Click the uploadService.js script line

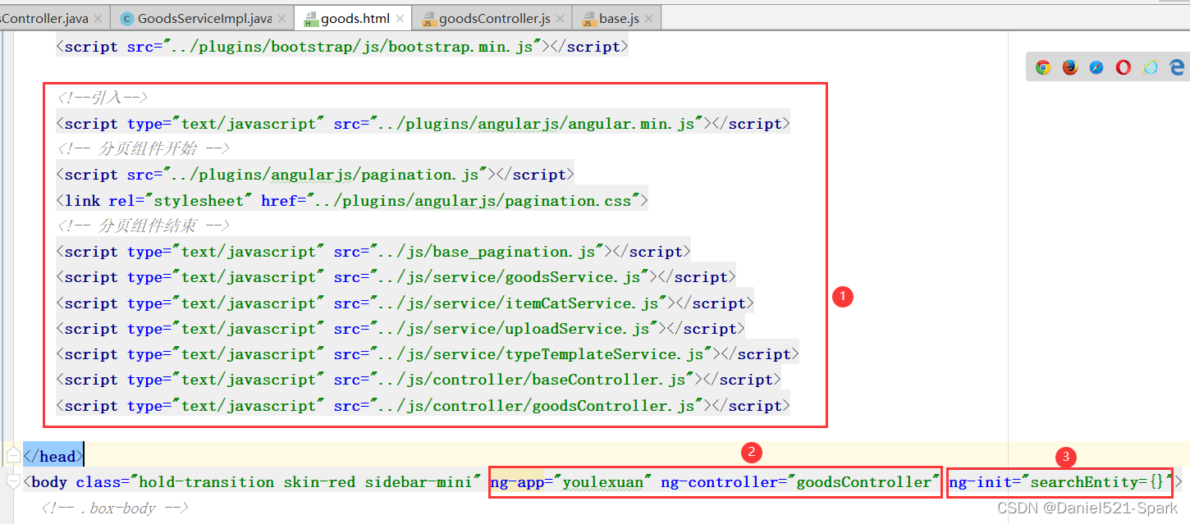400,329
